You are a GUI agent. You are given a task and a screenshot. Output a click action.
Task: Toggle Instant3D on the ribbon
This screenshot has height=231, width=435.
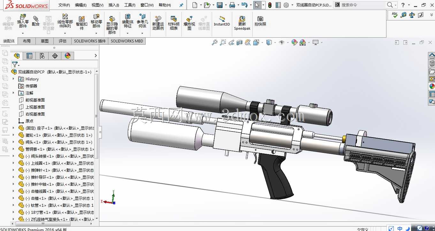click(x=222, y=21)
